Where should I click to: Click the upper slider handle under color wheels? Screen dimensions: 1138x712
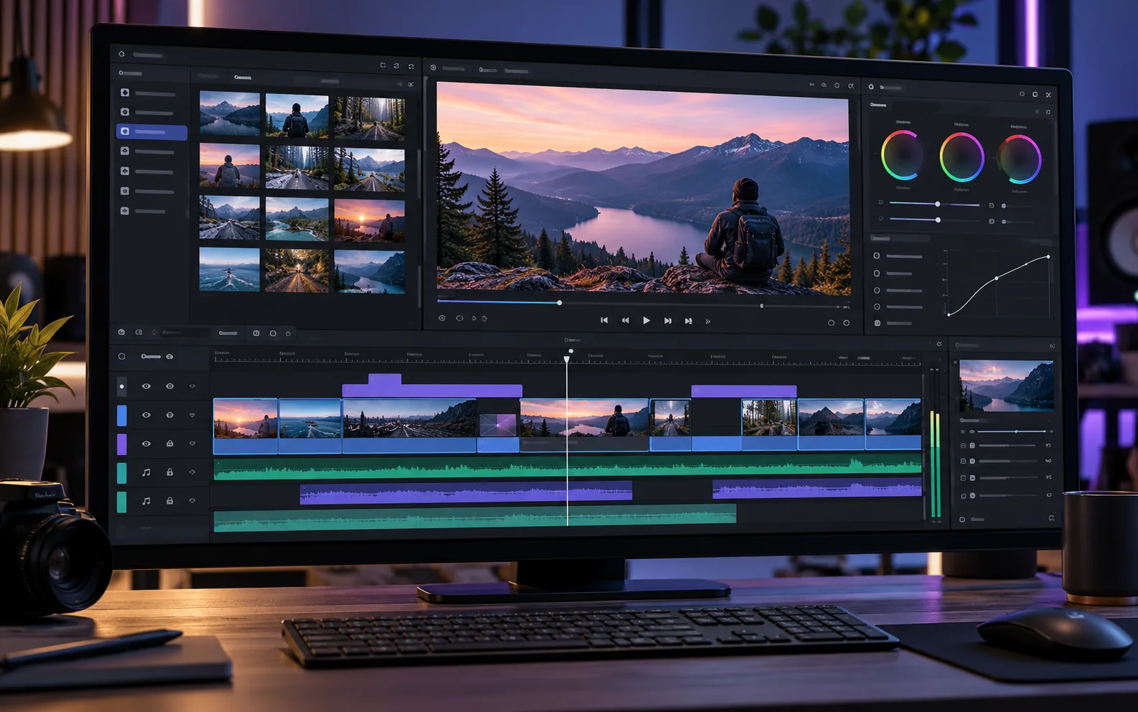click(x=937, y=205)
